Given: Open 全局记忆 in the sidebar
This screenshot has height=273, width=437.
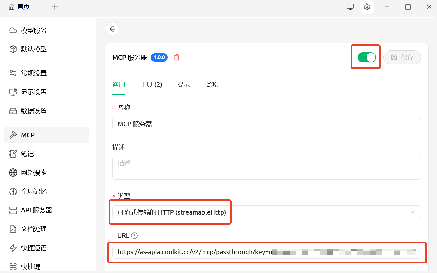Looking at the screenshot, I should pos(34,191).
